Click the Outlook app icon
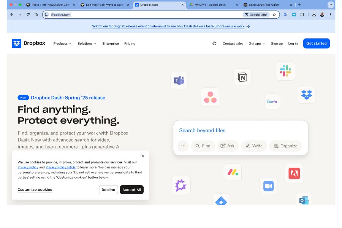 [304, 199]
